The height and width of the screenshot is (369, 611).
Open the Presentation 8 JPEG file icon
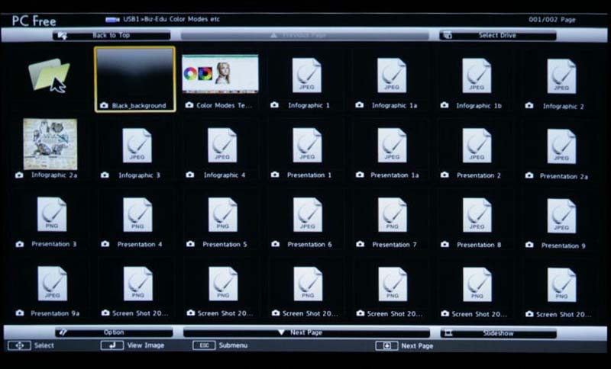477,215
